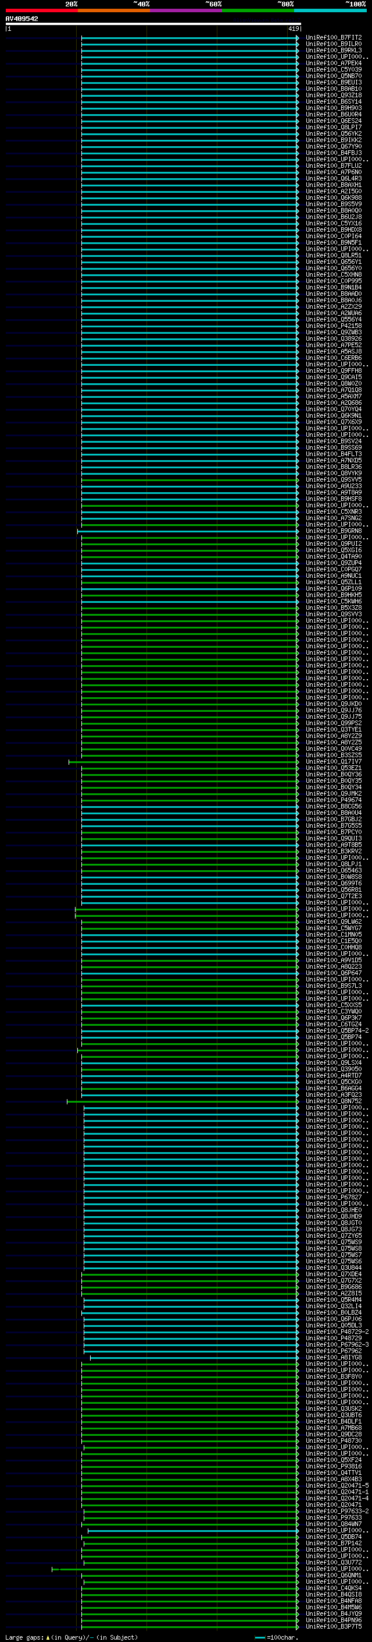This screenshot has width=372, height=1642.
Task: Choose the UniRef100_A2ZX29 label
Action: click(333, 306)
